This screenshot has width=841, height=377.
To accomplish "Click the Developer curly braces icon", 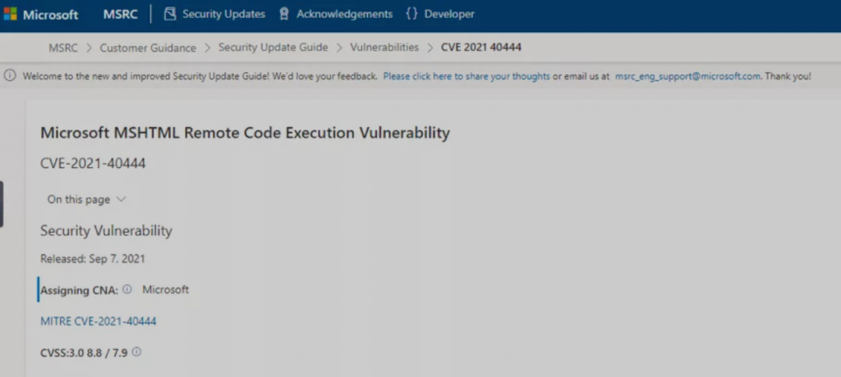I will [x=412, y=14].
